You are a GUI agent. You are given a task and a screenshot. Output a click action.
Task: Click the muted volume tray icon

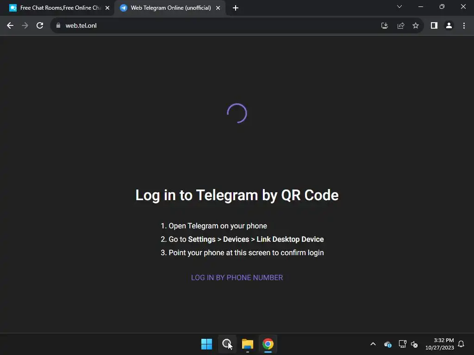point(414,344)
